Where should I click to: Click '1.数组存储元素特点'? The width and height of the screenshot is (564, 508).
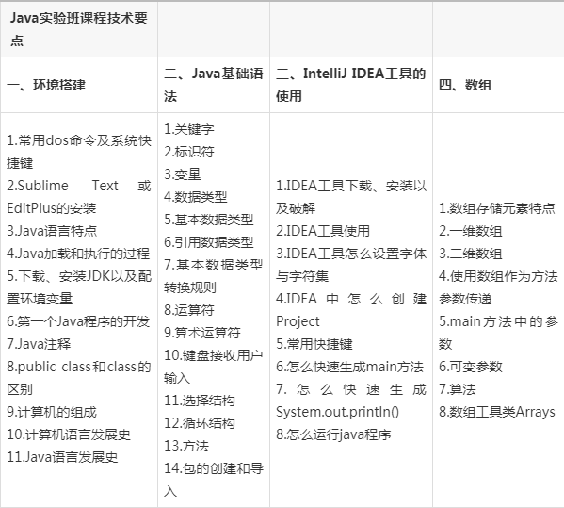tap(497, 208)
